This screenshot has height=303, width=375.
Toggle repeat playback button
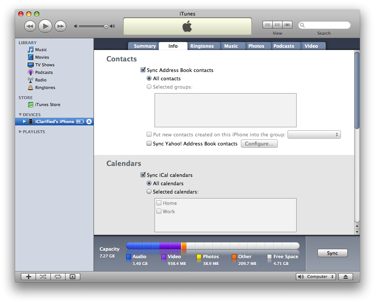[58, 276]
